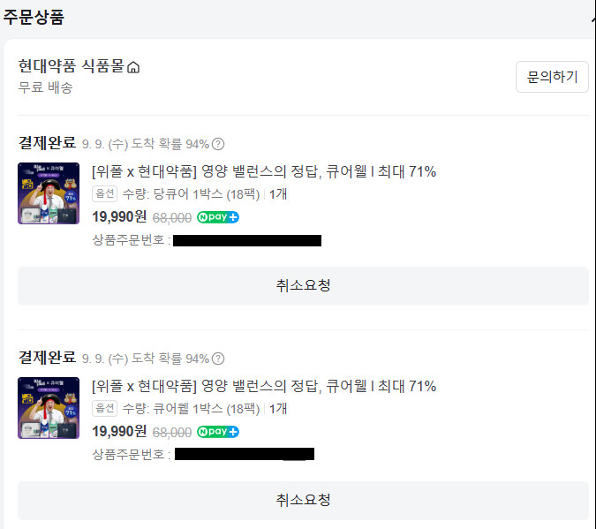Click the home icon beside 현대약품 식품몰
Image resolution: width=596 pixels, height=529 pixels.
coord(133,67)
